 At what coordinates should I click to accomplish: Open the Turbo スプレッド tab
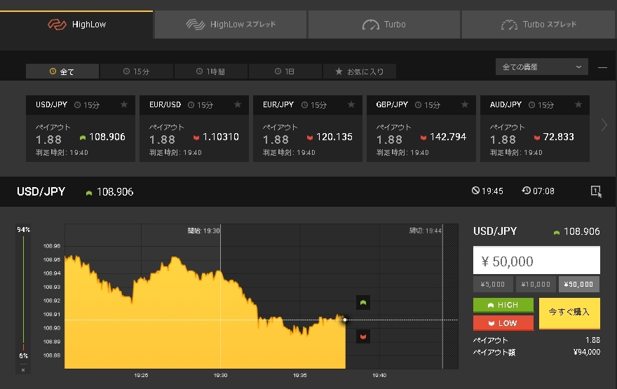click(538, 25)
